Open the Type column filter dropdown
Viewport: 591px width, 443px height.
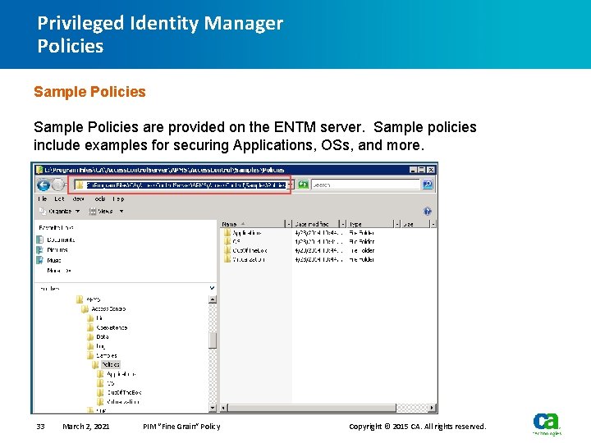coord(397,224)
